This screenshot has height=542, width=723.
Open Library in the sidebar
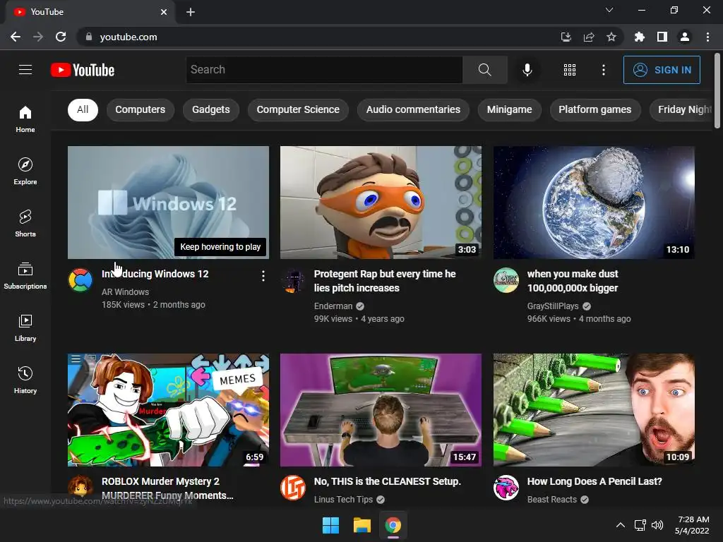tap(25, 327)
